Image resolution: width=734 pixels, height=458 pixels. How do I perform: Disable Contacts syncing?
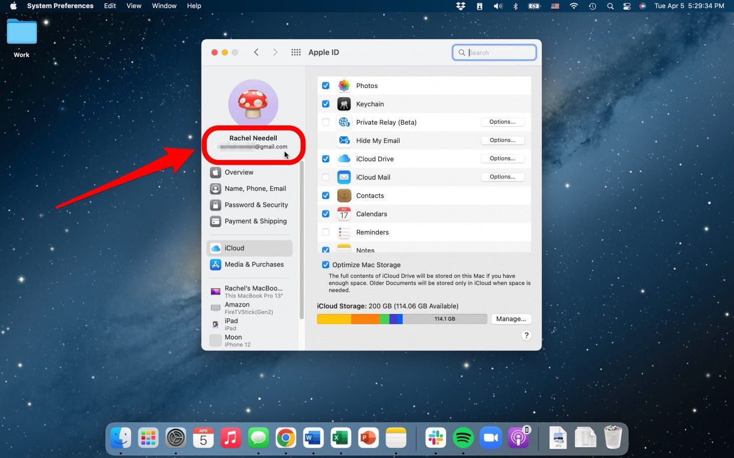pyautogui.click(x=326, y=195)
